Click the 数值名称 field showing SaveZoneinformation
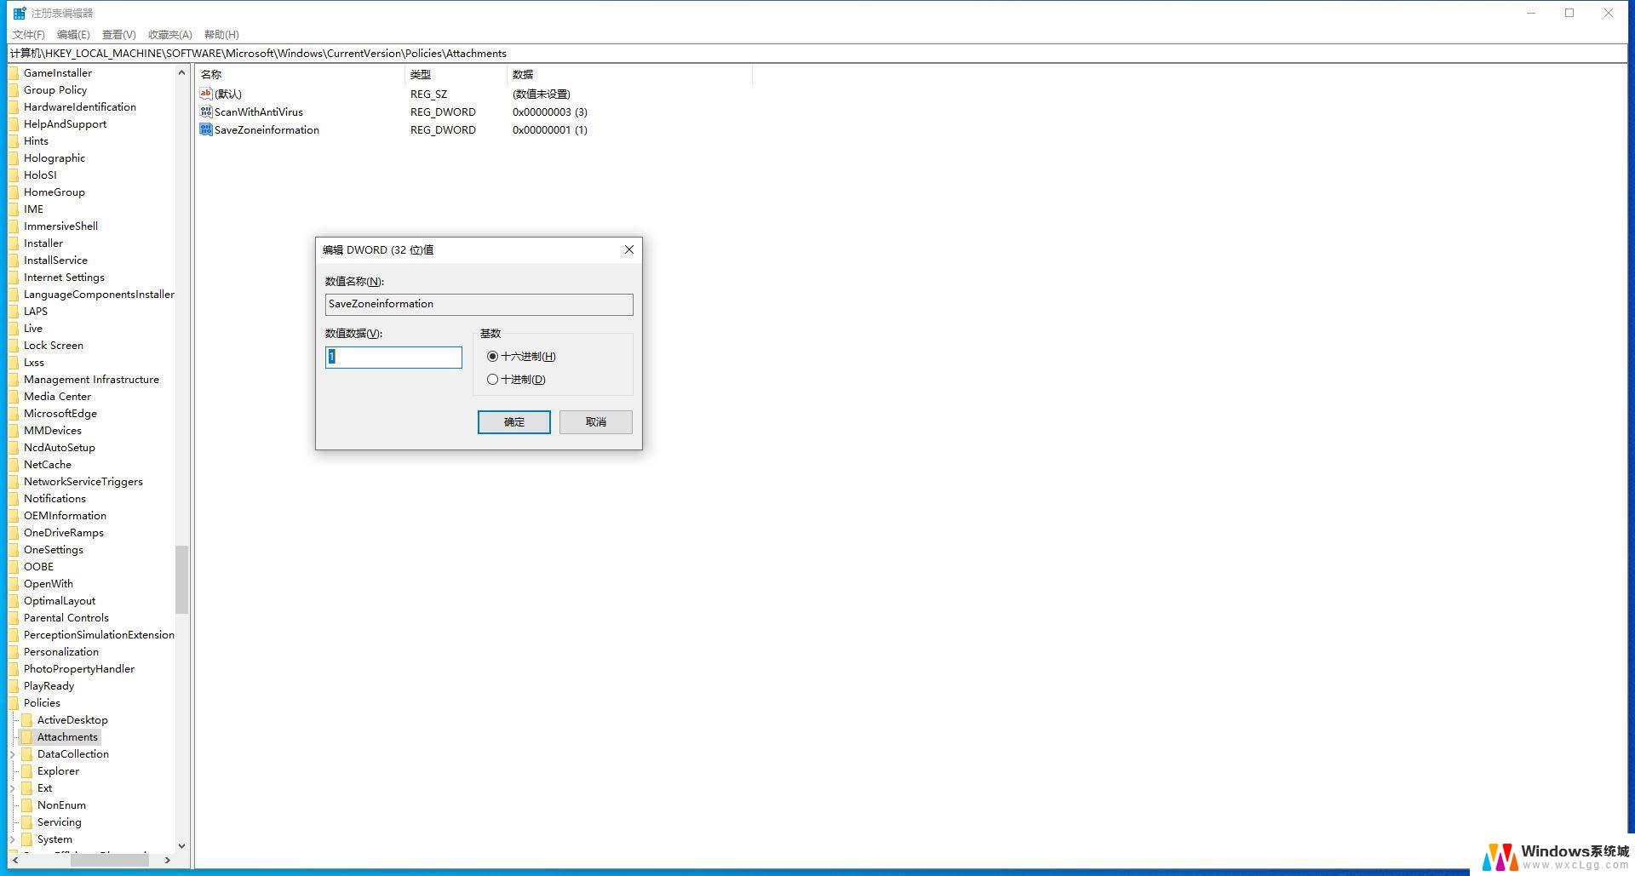Viewport: 1635px width, 876px height. (479, 305)
